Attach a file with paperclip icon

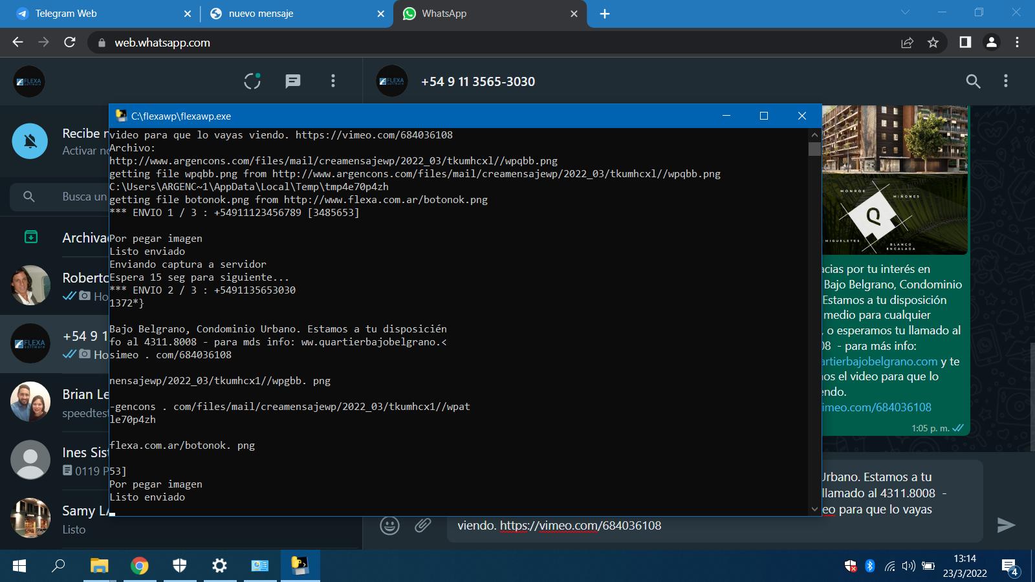[423, 525]
